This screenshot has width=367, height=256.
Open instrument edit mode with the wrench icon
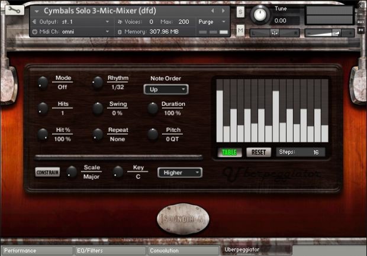[x=15, y=10]
